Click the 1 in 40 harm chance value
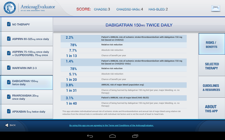This screenshot has width=225, height=140. [71, 103]
